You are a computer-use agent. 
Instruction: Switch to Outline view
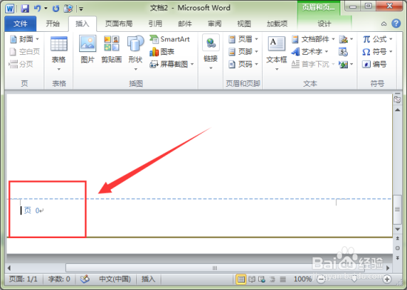click(x=272, y=280)
